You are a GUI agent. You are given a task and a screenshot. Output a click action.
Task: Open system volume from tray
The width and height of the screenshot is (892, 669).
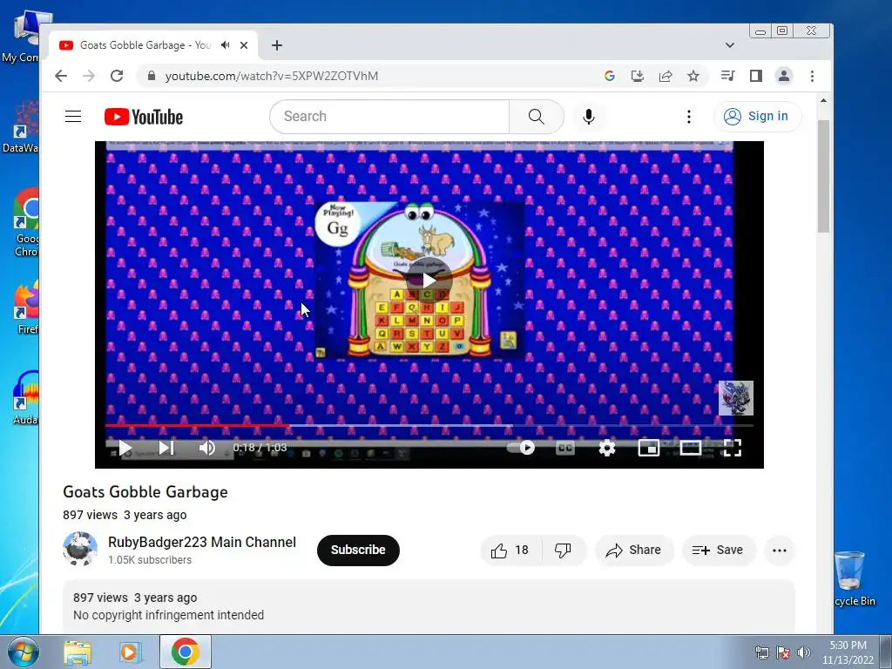[803, 652]
